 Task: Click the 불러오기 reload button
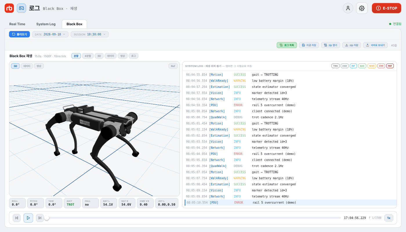tap(19, 34)
